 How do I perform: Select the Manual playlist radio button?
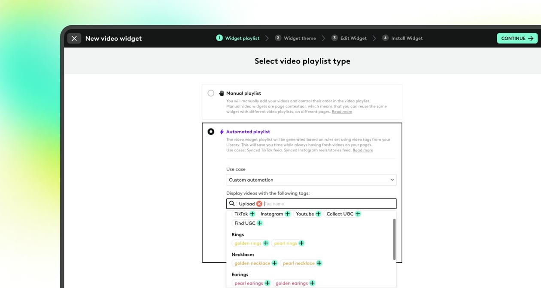(x=211, y=93)
